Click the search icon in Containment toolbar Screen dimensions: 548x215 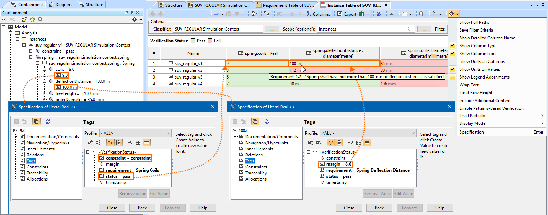tap(40, 20)
